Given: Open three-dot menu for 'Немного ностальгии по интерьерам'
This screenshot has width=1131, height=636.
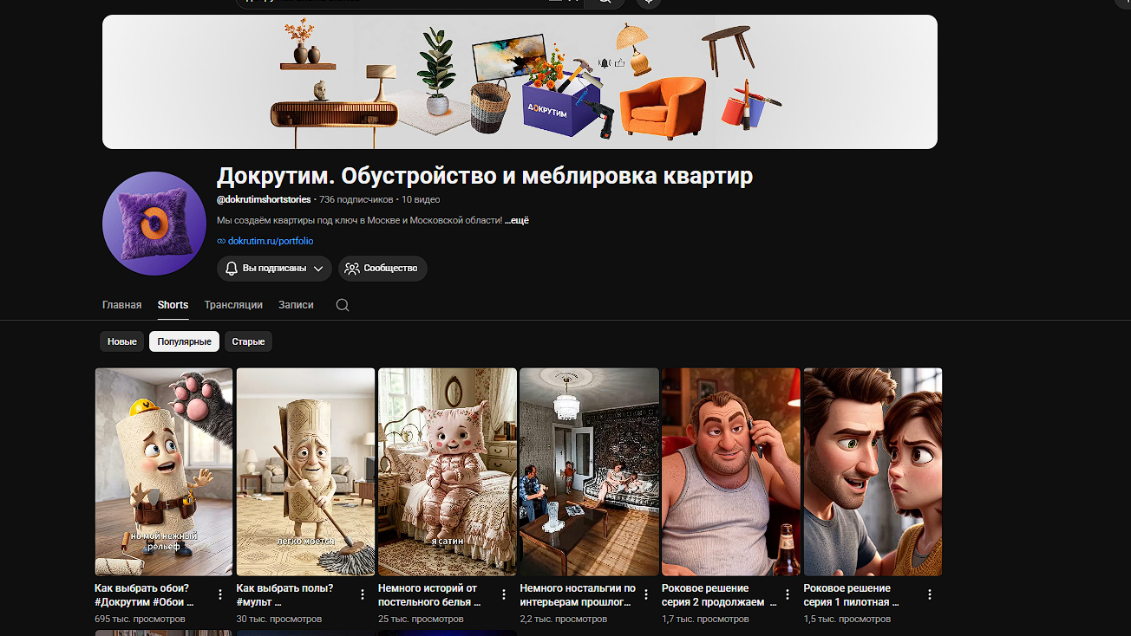Looking at the screenshot, I should [x=646, y=594].
